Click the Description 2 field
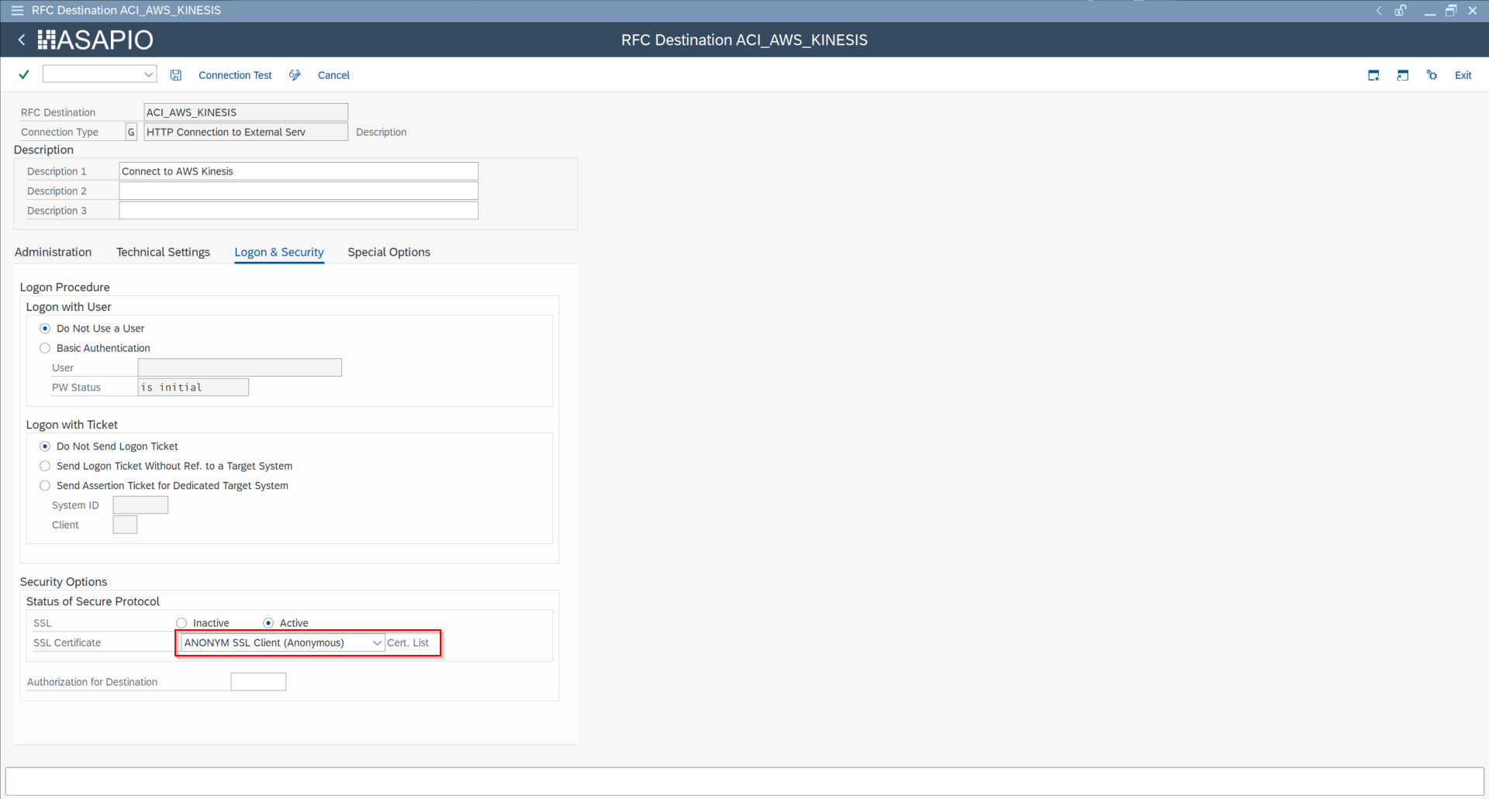Viewport: 1489px width, 799px height. 299,191
